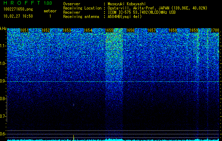Click the yellow meteor spike in the power graph
The height and width of the screenshot is (141, 222).
pyautogui.click(x=74, y=138)
